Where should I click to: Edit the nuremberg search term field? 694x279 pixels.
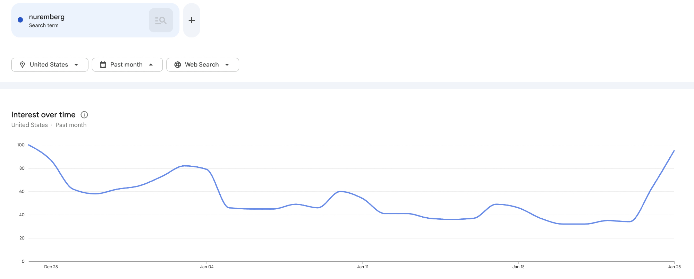click(47, 17)
